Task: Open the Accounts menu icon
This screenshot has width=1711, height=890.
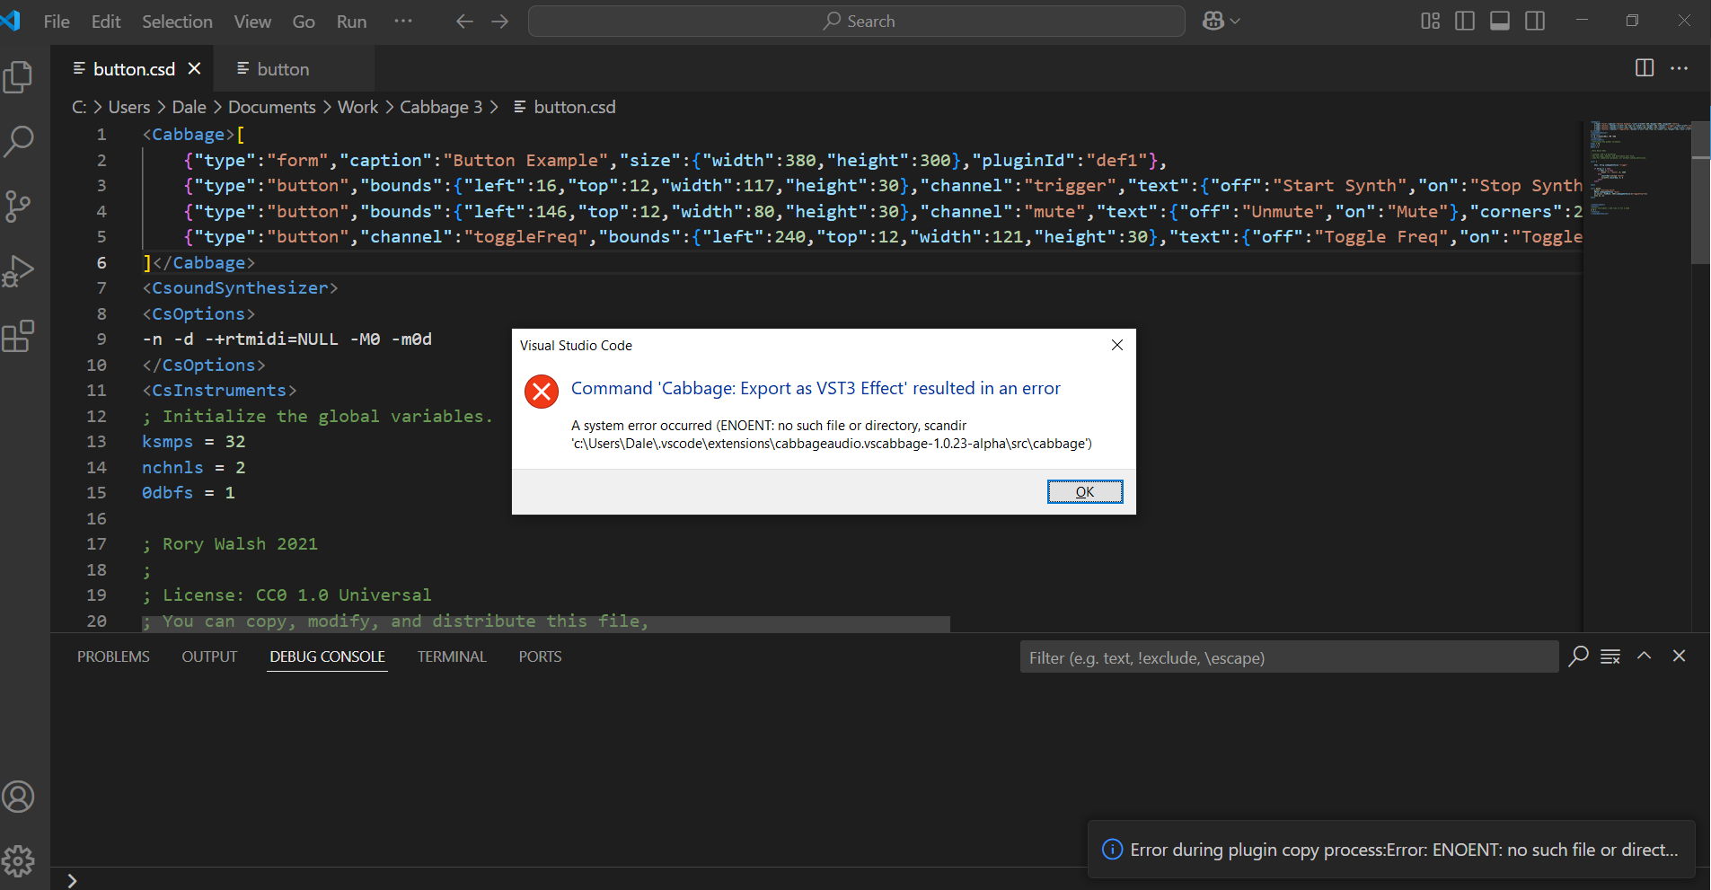Action: pos(19,797)
